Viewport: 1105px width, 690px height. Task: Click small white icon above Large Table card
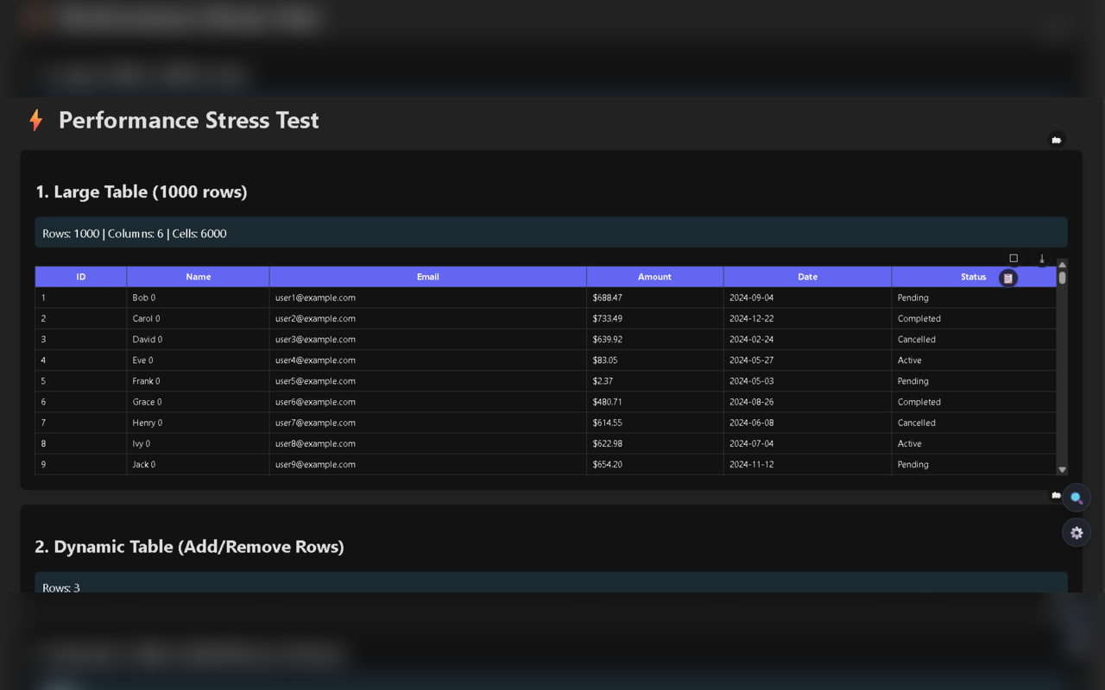(1057, 140)
